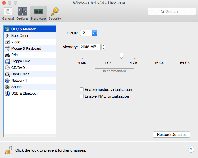The image size is (198, 158).
Task: Click the Mouse & Keyboard icon
Action: pos(7,48)
